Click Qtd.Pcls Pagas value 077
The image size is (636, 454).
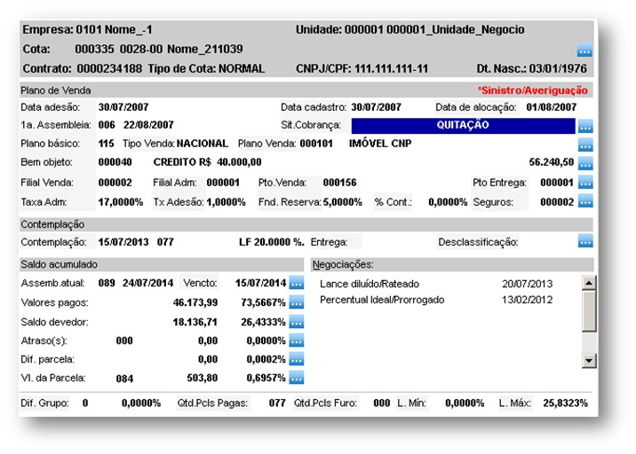pos(277,403)
